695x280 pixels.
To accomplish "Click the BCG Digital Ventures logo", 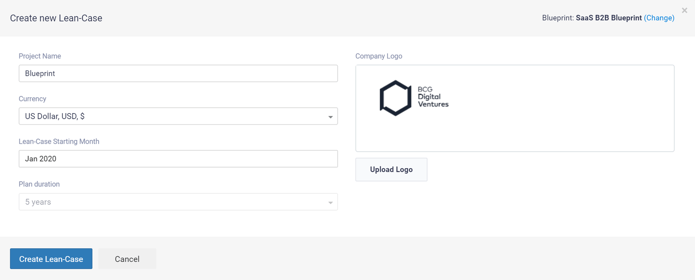I will 414,97.
